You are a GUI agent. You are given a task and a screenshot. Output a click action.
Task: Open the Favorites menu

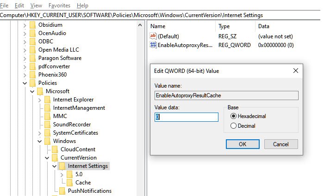click(59, 6)
